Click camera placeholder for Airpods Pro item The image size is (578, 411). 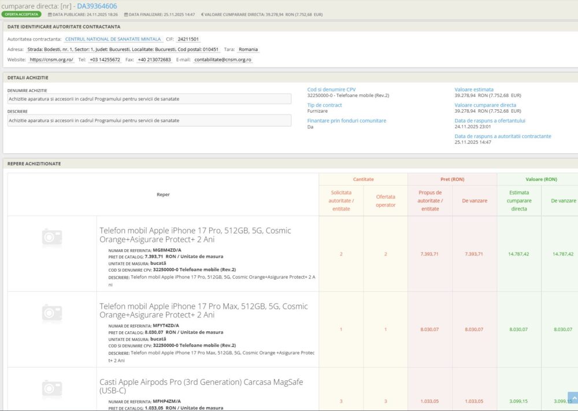point(52,388)
